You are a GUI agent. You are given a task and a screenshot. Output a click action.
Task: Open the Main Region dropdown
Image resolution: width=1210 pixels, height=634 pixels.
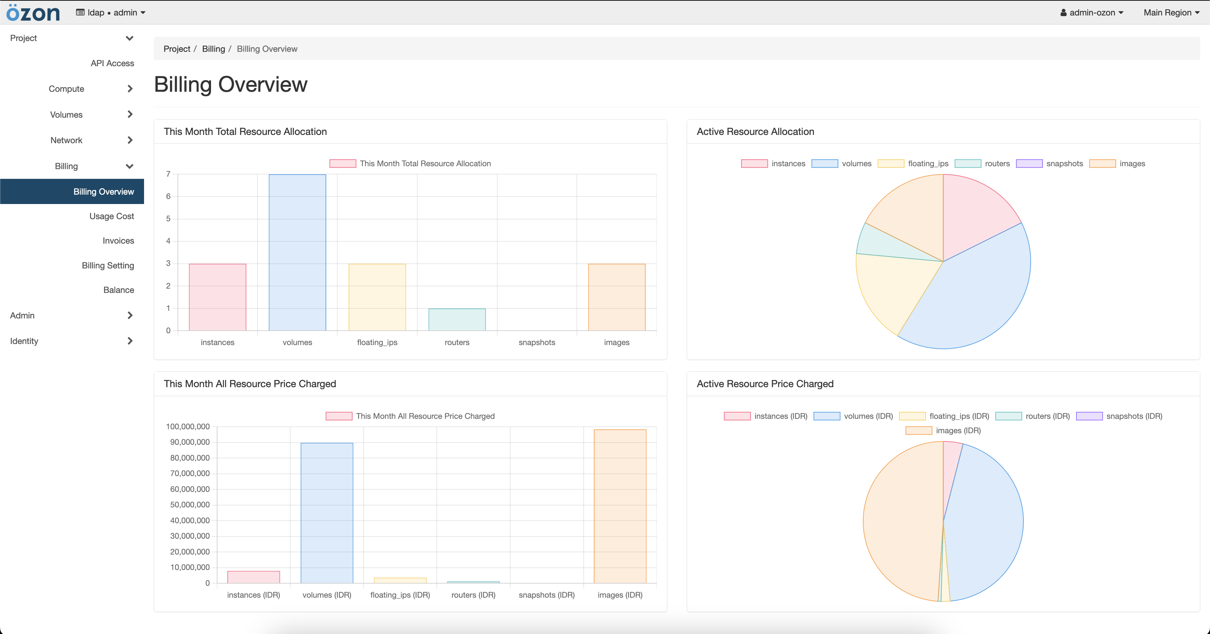coord(1171,13)
